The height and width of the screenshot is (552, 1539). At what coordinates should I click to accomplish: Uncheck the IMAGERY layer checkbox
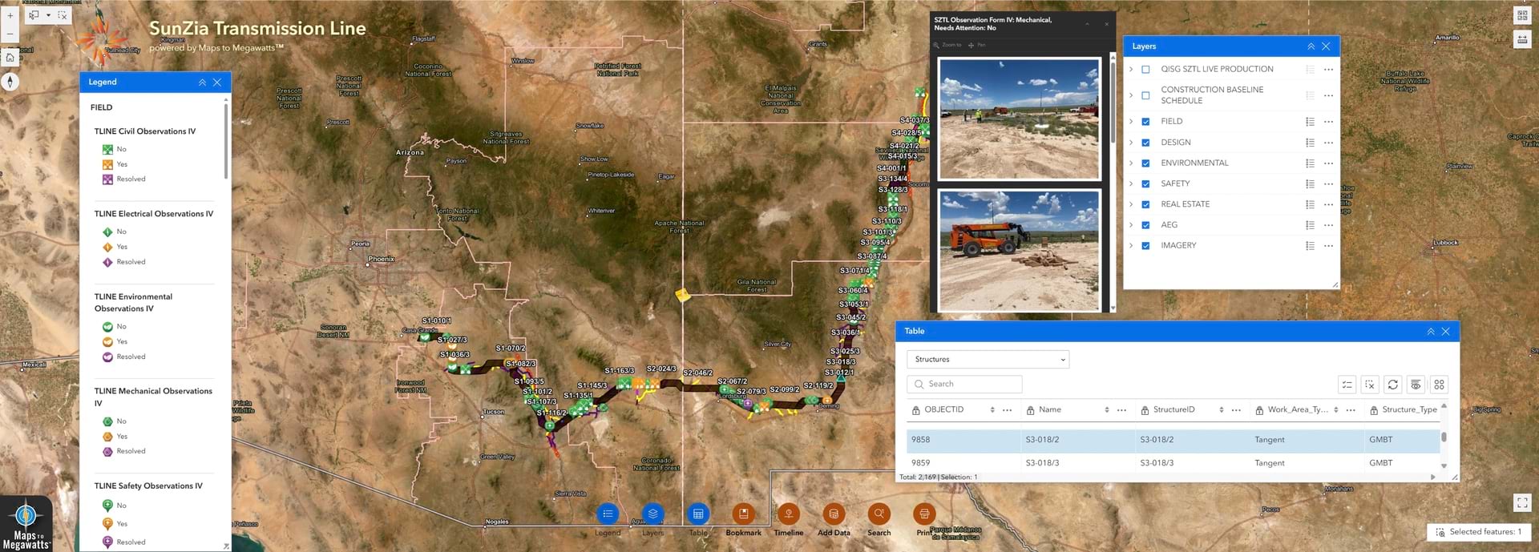[1145, 246]
